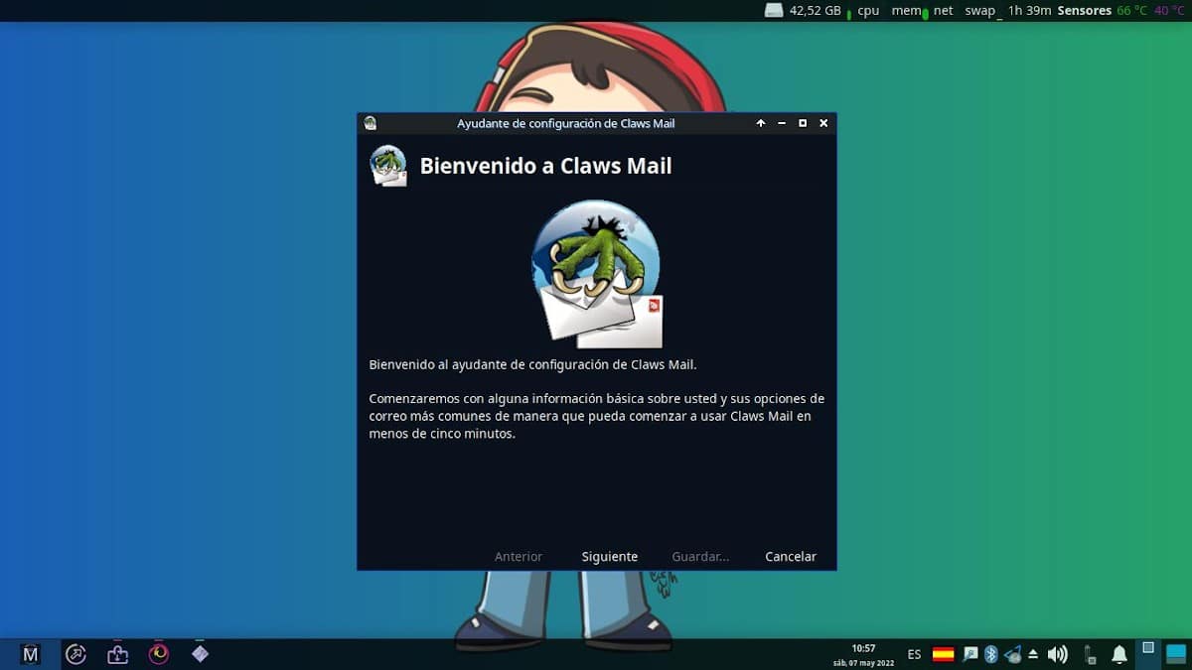Open the Bluetooth tray icon
Image resolution: width=1192 pixels, height=670 pixels.
coord(990,654)
